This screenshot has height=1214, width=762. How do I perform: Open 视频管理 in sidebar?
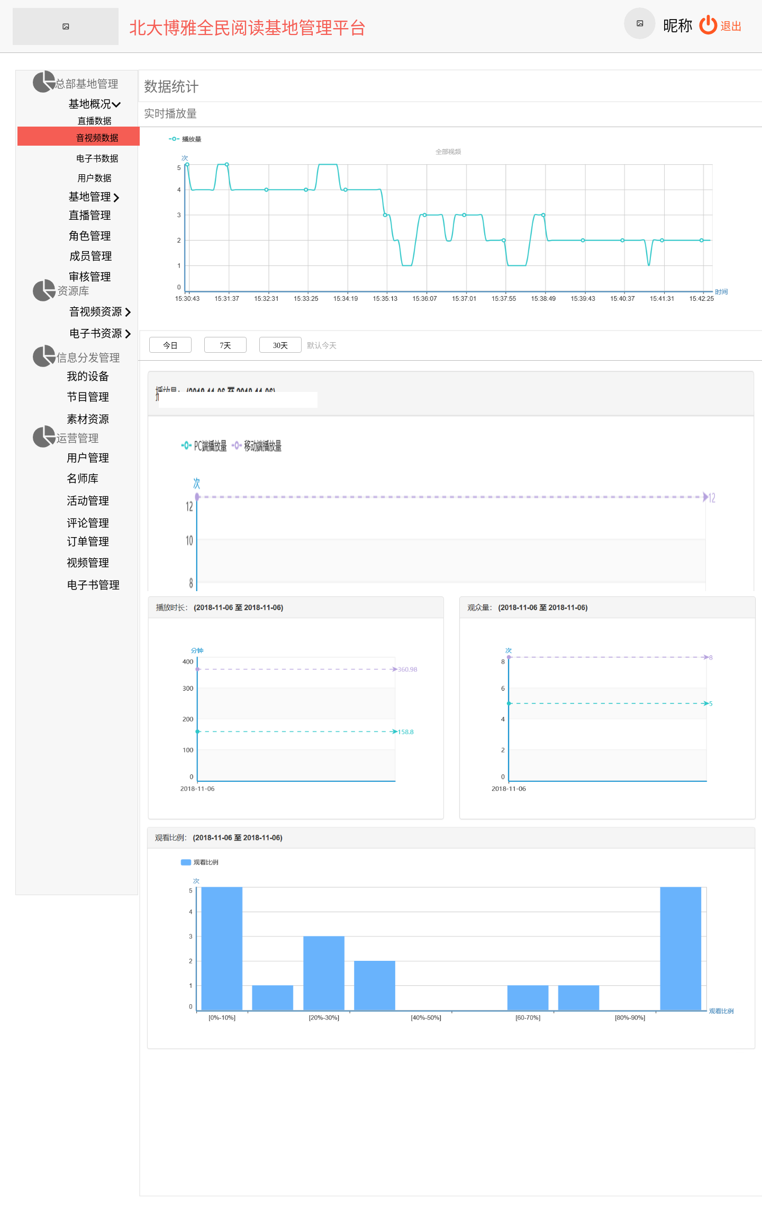tap(88, 563)
